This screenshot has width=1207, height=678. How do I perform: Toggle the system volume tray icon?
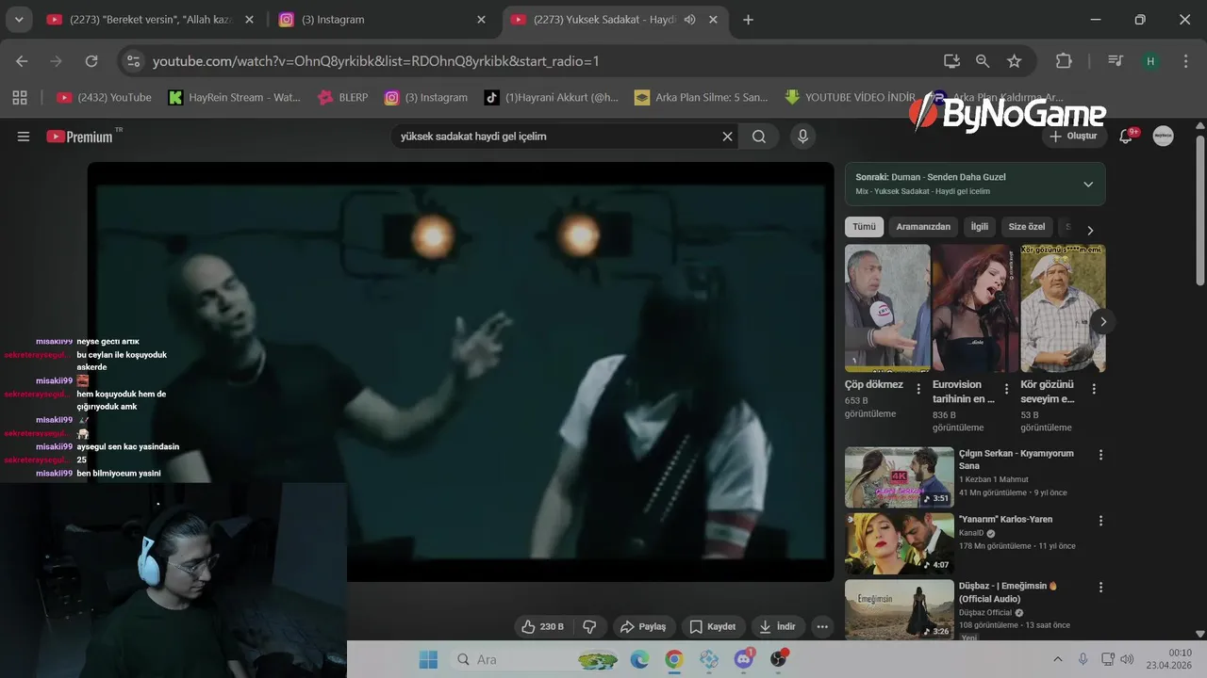(x=1127, y=659)
